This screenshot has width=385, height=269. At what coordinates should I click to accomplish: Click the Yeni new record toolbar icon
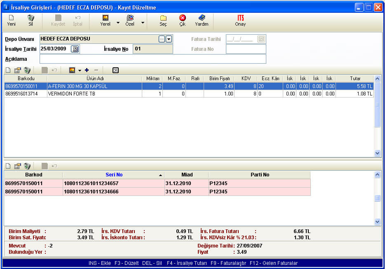(x=11, y=18)
